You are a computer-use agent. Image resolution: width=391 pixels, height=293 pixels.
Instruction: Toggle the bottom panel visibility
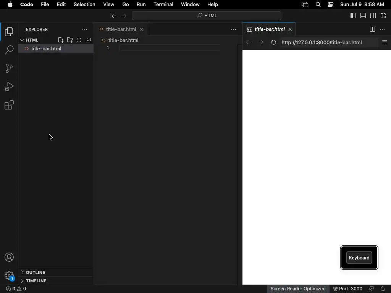363,16
